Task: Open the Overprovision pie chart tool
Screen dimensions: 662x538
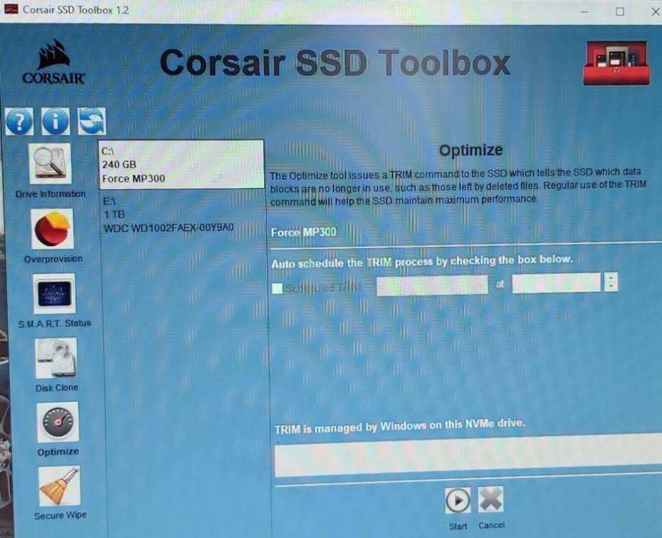Action: [52, 228]
